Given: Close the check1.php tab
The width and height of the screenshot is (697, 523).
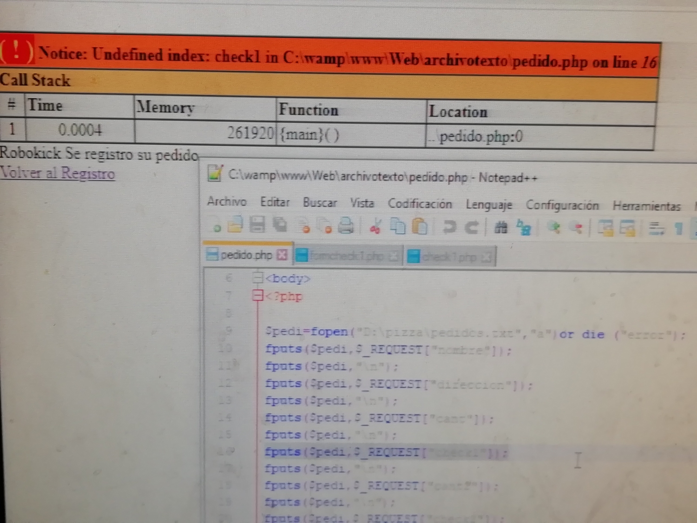Looking at the screenshot, I should coord(487,257).
